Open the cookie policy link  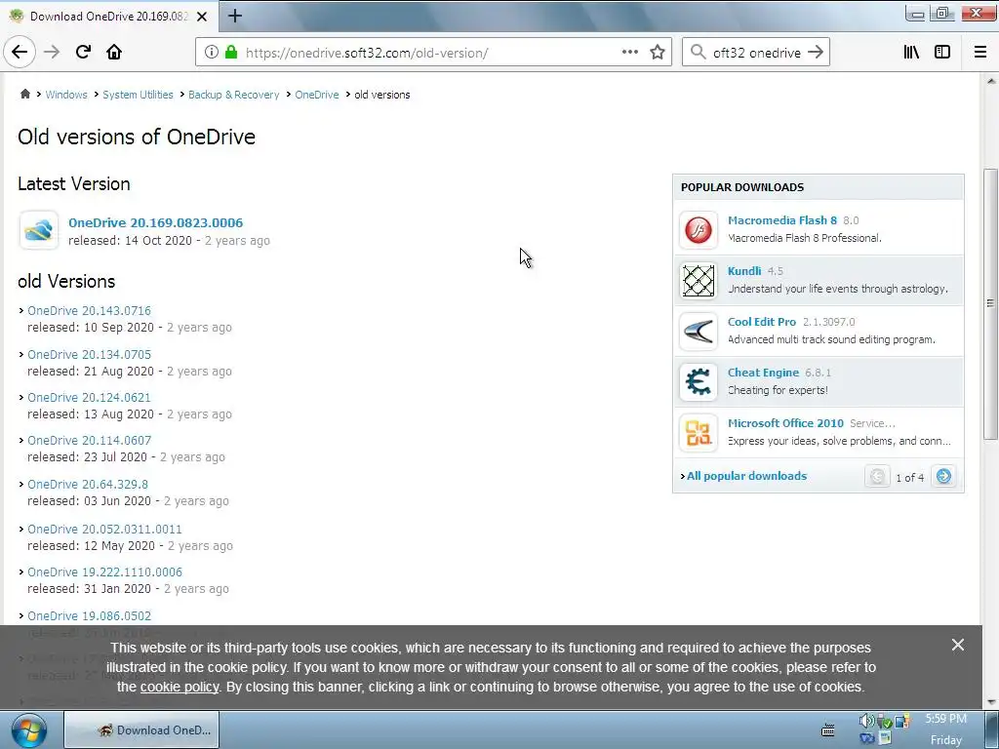(180, 687)
